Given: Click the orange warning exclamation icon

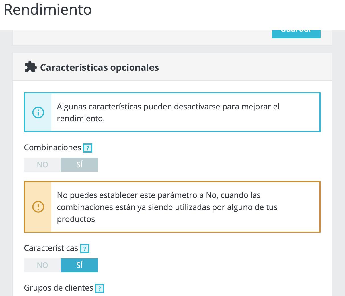Looking at the screenshot, I should pos(38,207).
